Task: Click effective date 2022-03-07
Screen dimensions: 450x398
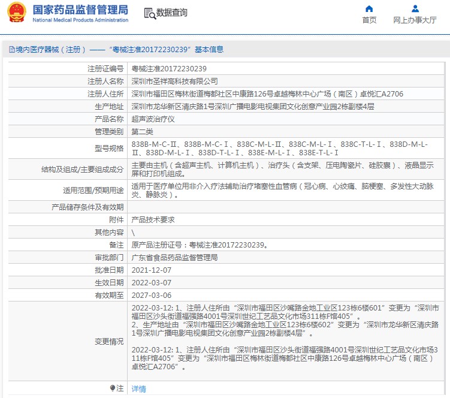Action: pyautogui.click(x=151, y=283)
